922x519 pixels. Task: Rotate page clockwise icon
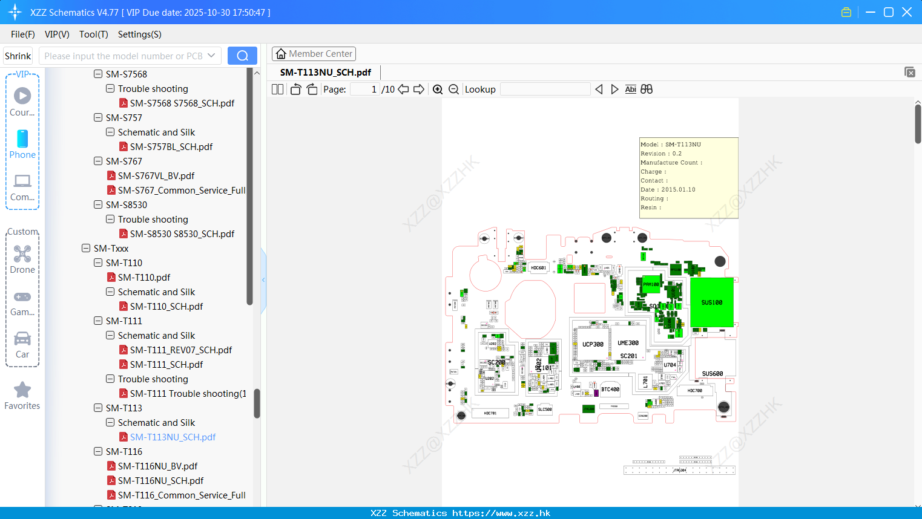coord(312,89)
